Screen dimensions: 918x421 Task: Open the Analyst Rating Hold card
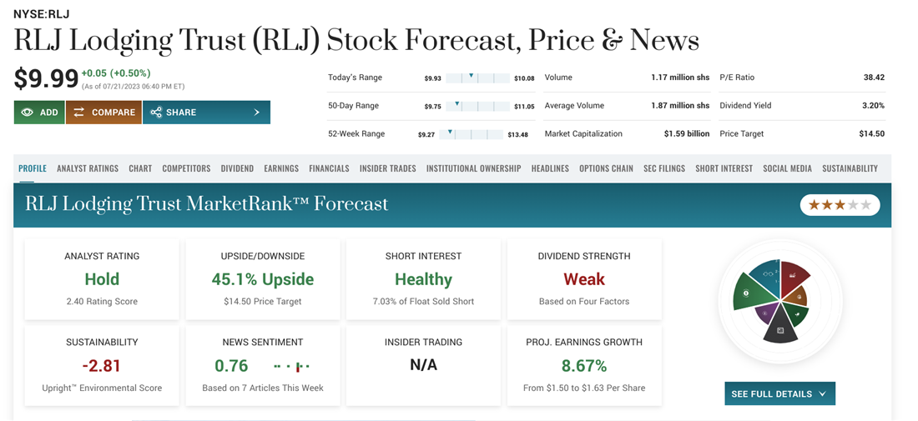tap(102, 279)
